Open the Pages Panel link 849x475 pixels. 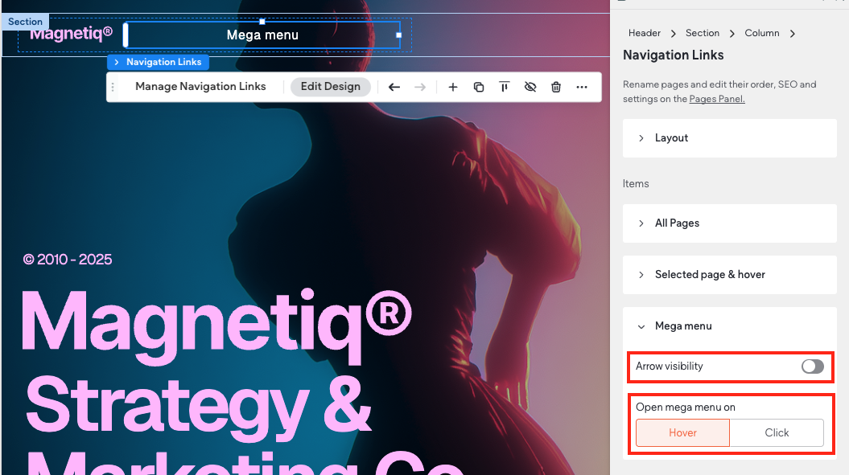pyautogui.click(x=716, y=99)
